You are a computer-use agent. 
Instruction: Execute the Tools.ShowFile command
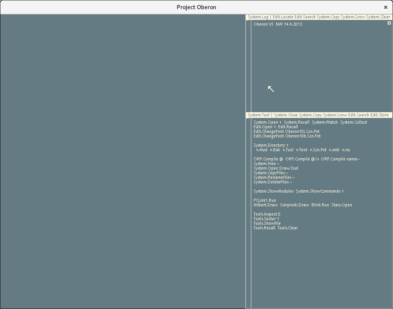point(267,223)
